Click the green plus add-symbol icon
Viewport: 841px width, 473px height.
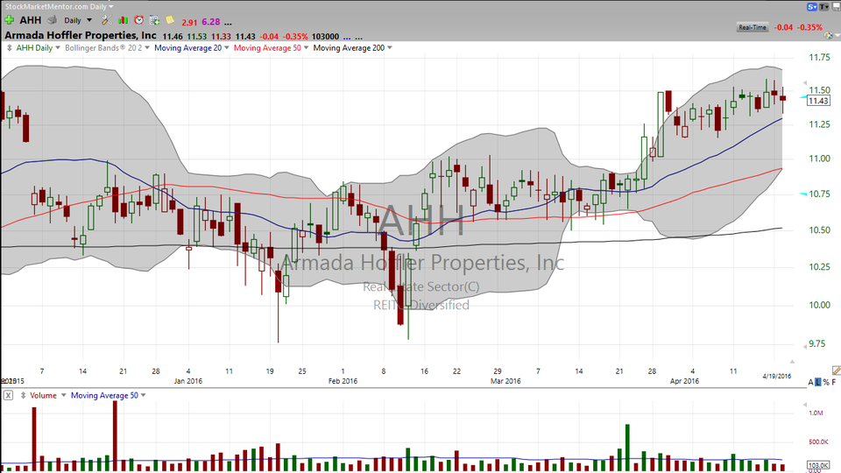[x=10, y=20]
